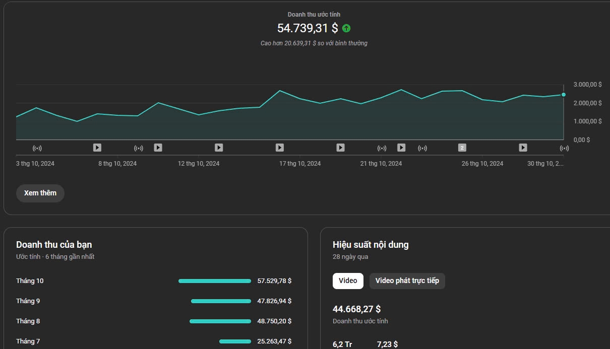The width and height of the screenshot is (610, 349).
Task: Switch to Video phát trực tiếp tab
Action: click(407, 281)
